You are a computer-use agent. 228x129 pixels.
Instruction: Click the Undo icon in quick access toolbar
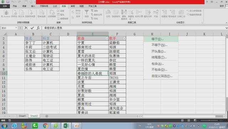[13, 2]
